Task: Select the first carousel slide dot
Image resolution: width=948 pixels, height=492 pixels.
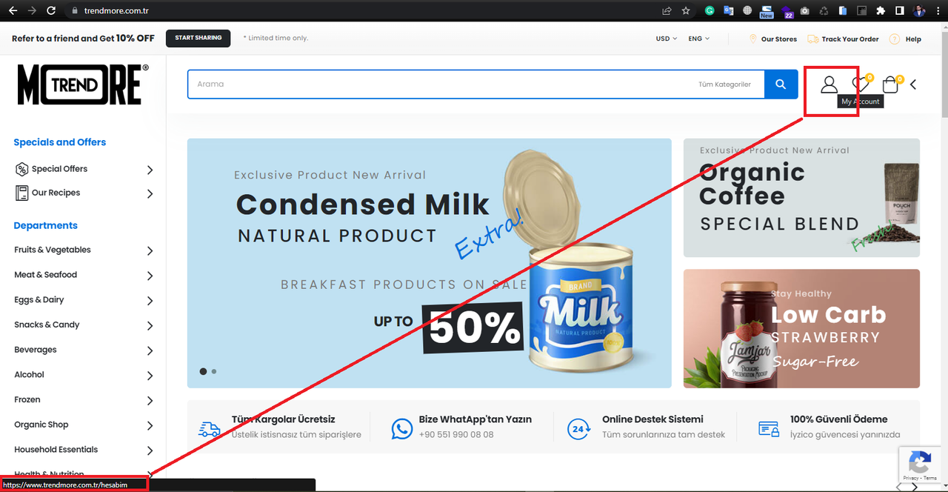Action: 203,371
